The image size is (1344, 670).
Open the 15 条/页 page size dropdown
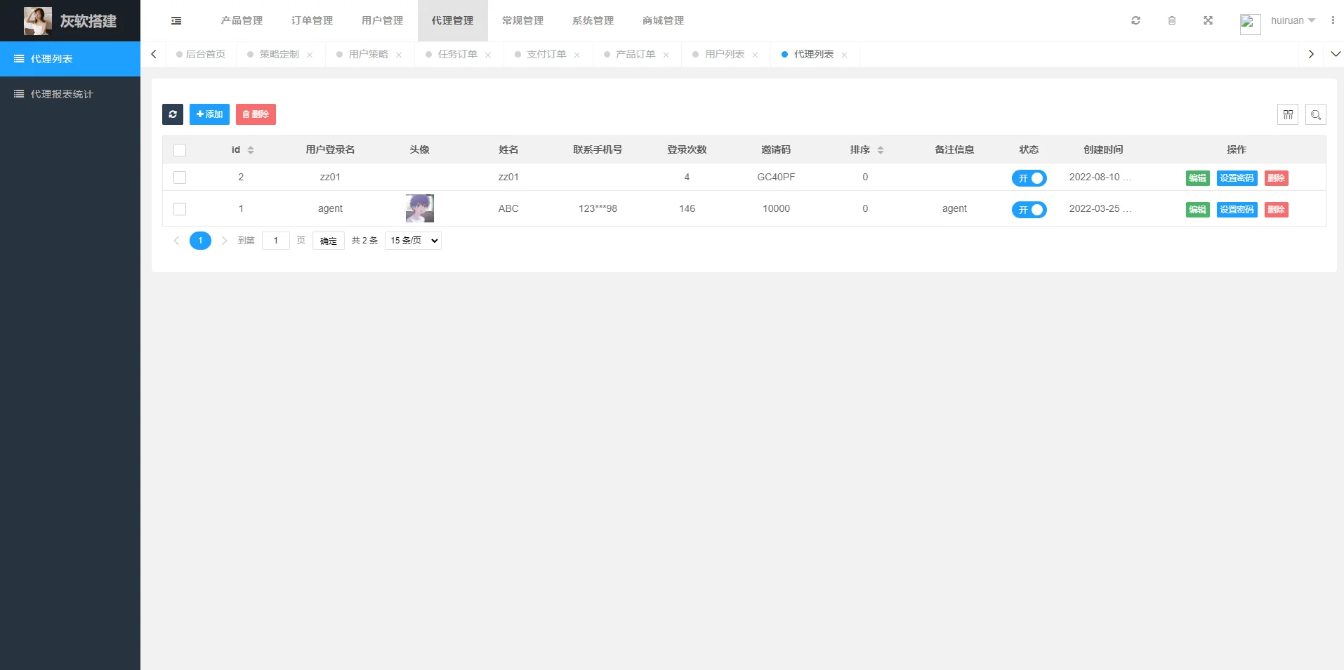tap(413, 241)
